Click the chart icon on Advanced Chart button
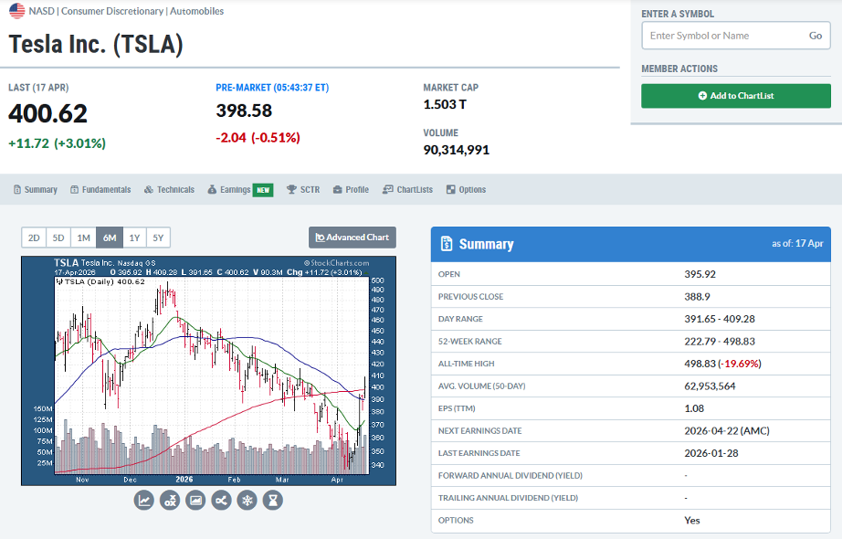The height and width of the screenshot is (539, 842). coord(320,238)
